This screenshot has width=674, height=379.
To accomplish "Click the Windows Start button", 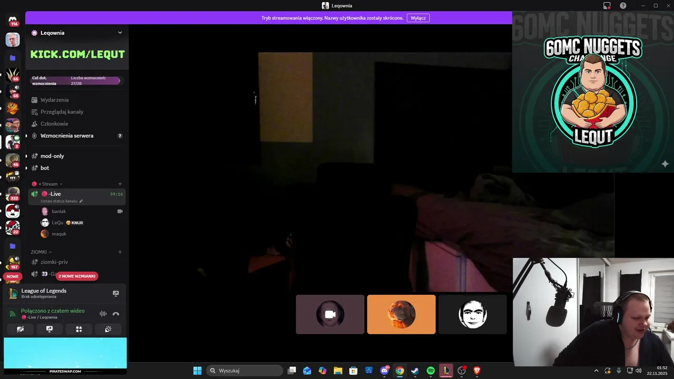I will pos(197,371).
